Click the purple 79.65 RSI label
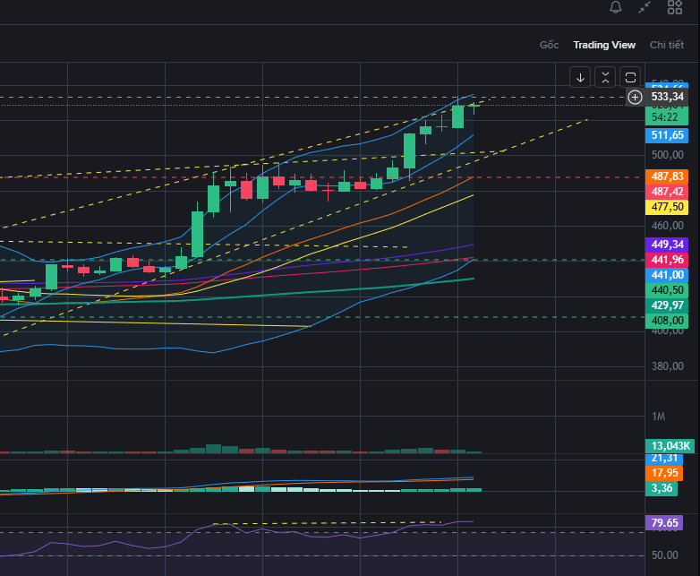700x576 pixels. pyautogui.click(x=664, y=523)
